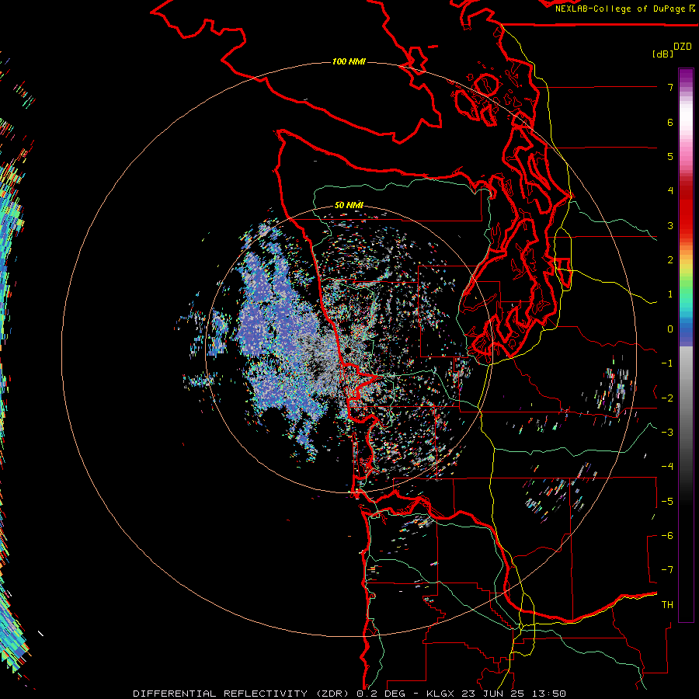Click the 0 value on the color scale

coord(670,329)
